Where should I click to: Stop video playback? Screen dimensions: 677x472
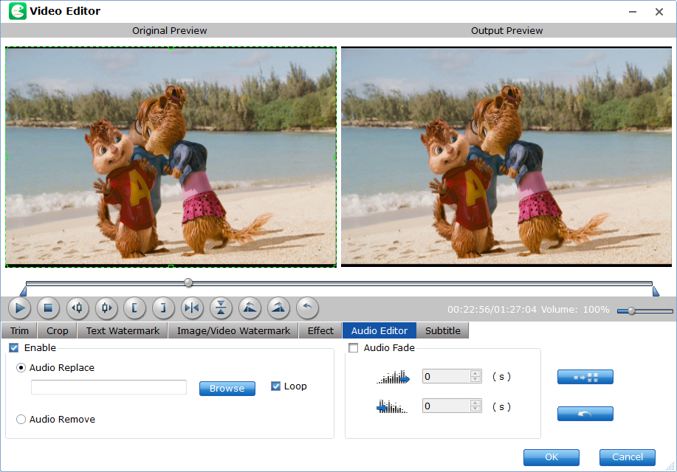coord(49,308)
